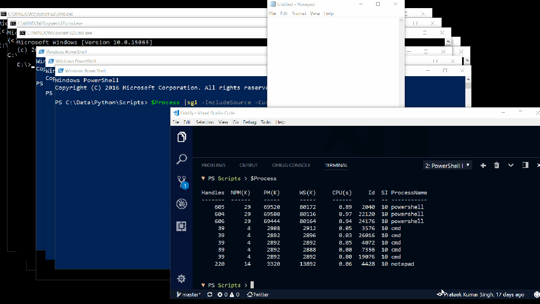Screen dimensions: 540x304
Task: Click Notepad vertical scrollbar up arrow
Action: (401, 21)
